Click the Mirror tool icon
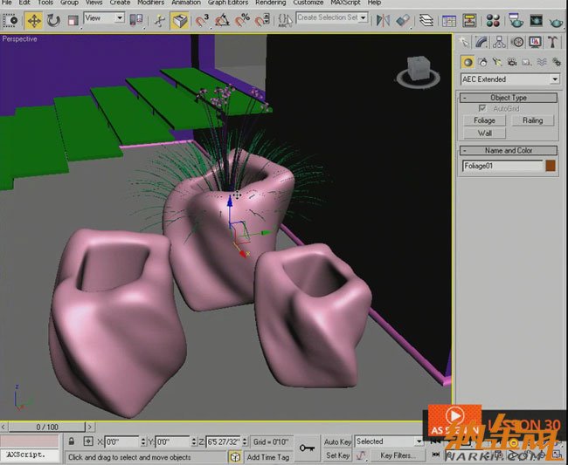Image resolution: width=568 pixels, height=465 pixels. [x=383, y=20]
